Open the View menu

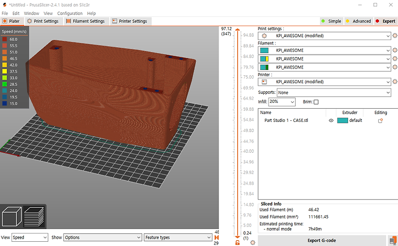[48, 13]
